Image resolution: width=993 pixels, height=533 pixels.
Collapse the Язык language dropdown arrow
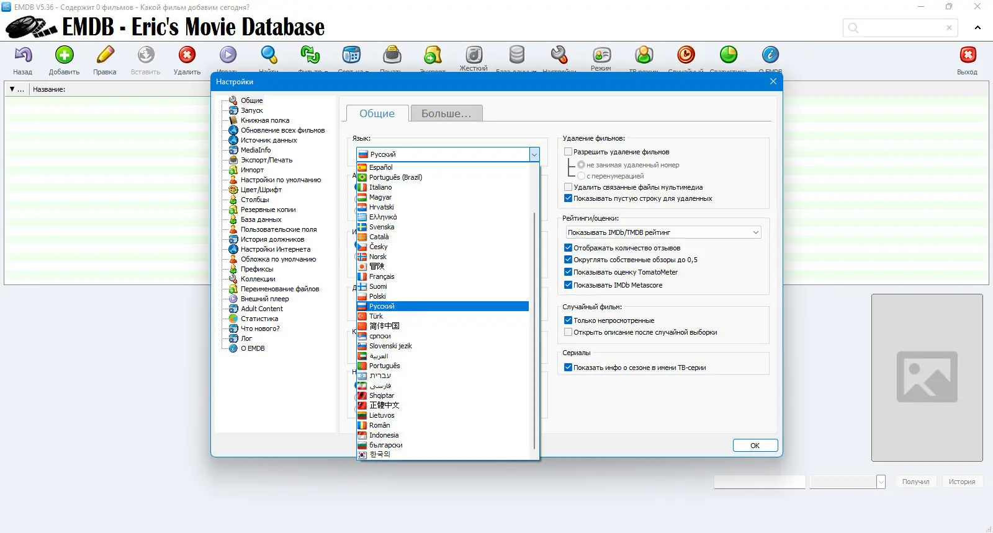534,154
